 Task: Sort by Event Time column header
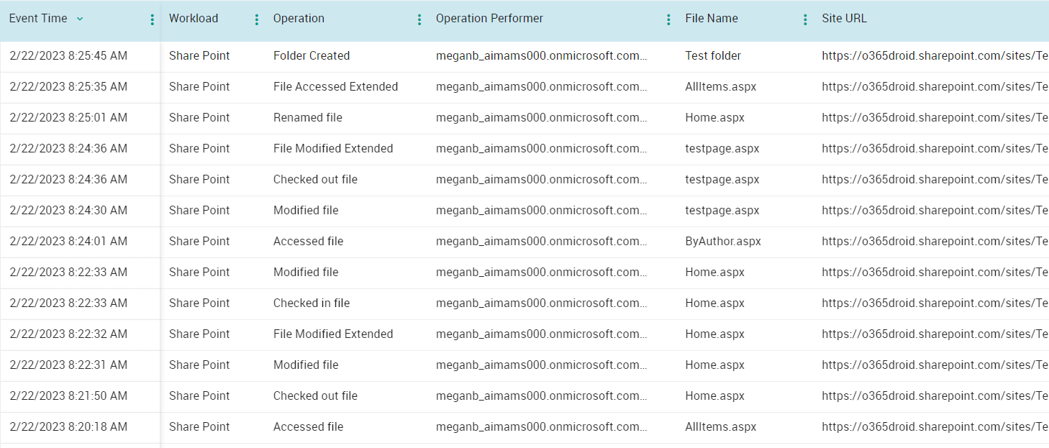pos(38,19)
